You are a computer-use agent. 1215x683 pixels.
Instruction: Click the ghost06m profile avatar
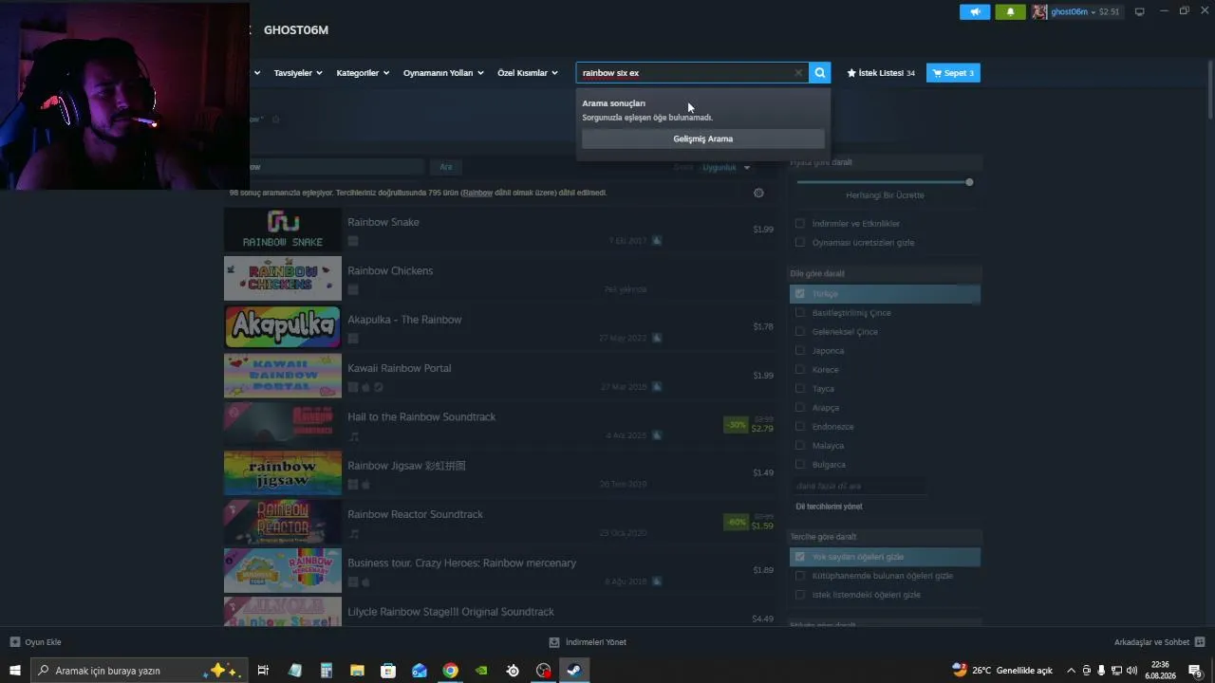[x=1039, y=12]
